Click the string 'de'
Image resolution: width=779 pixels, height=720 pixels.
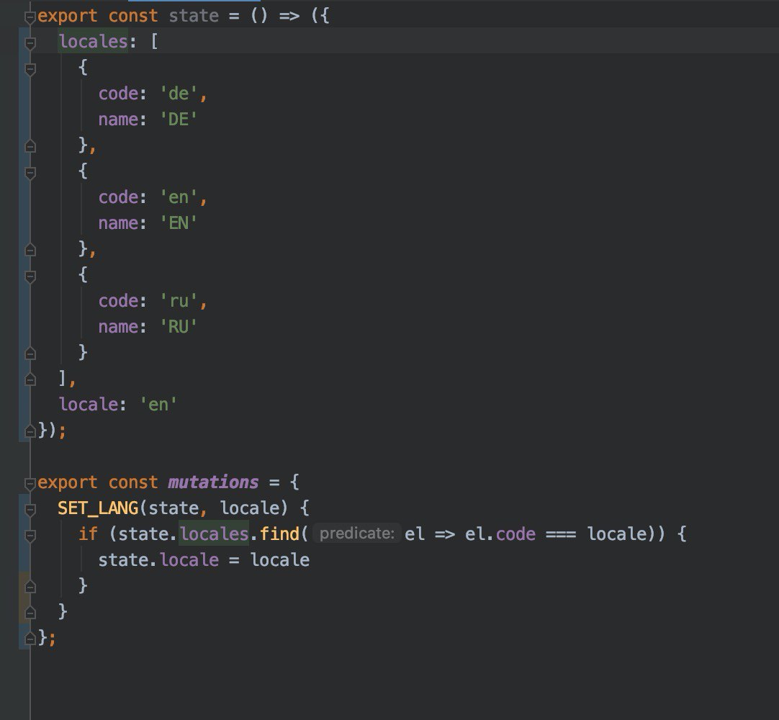point(179,94)
